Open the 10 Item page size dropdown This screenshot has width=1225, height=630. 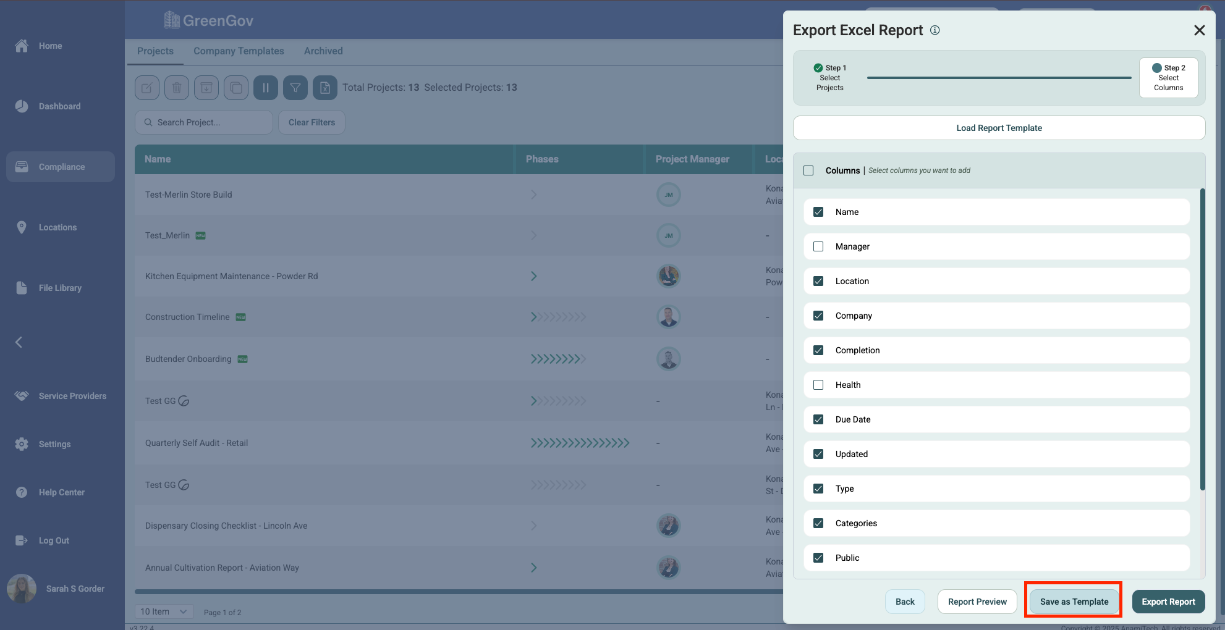(x=164, y=611)
